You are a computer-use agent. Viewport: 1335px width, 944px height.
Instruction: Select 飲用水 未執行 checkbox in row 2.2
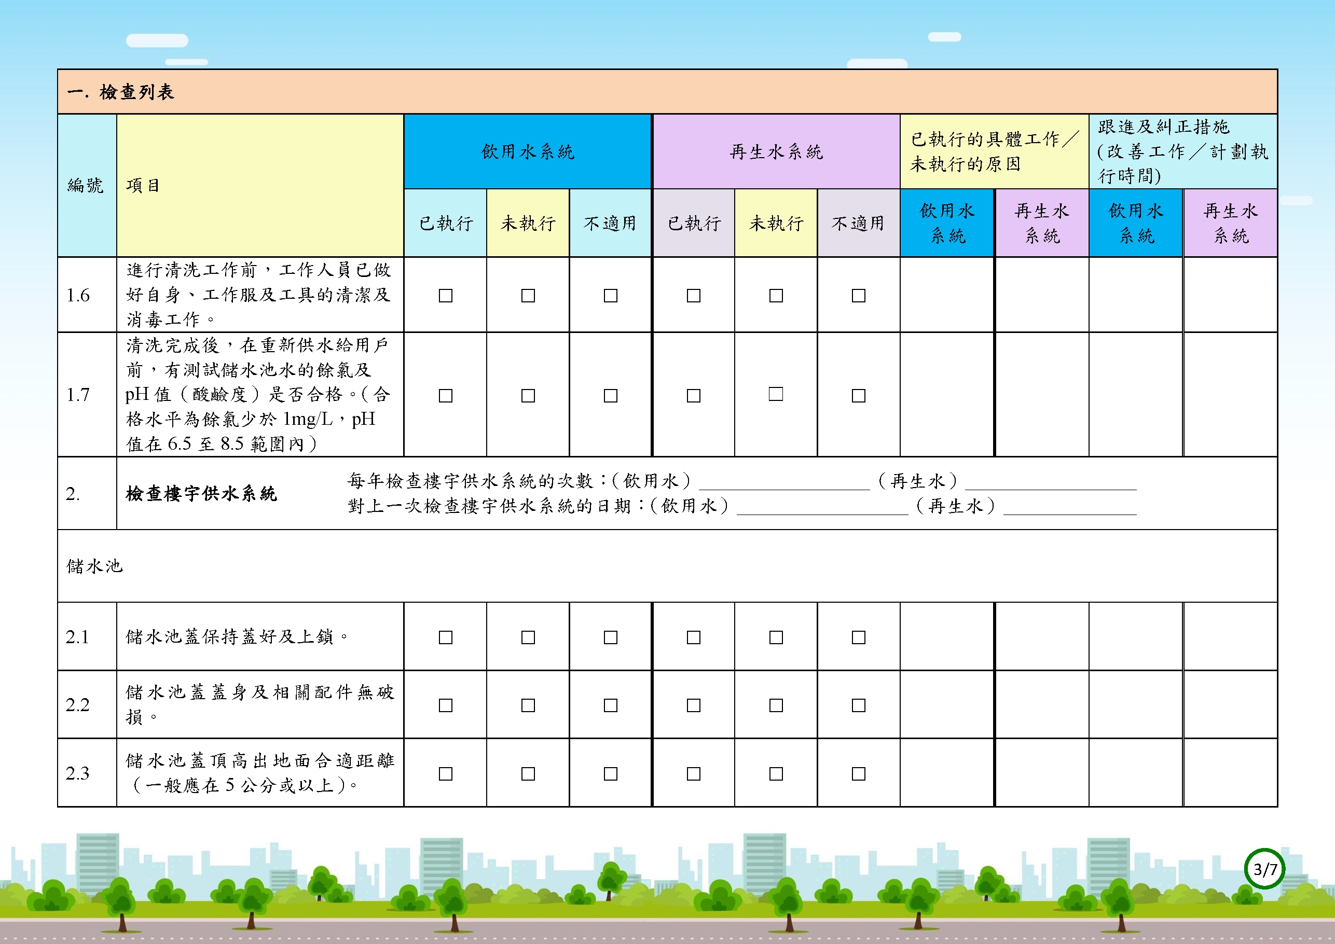(528, 705)
